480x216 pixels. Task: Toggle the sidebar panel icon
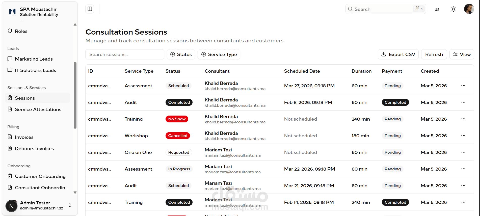[90, 9]
